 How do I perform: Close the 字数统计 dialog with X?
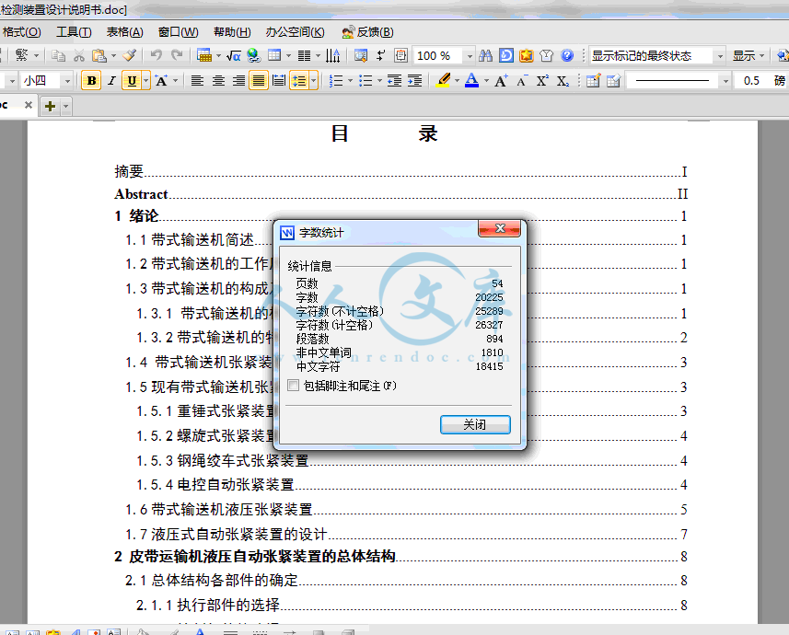click(499, 228)
